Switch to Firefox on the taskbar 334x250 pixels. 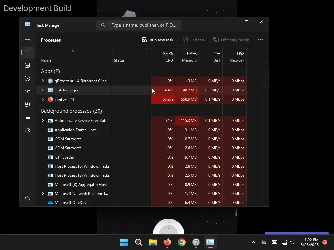tap(167, 242)
